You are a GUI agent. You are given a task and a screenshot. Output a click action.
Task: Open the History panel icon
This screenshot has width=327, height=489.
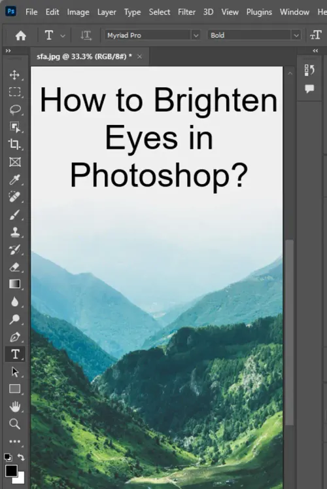coord(309,70)
